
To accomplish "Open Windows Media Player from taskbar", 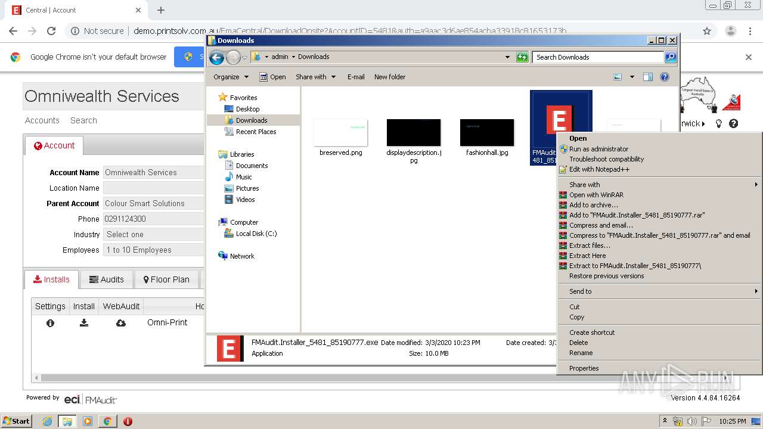I will click(88, 421).
